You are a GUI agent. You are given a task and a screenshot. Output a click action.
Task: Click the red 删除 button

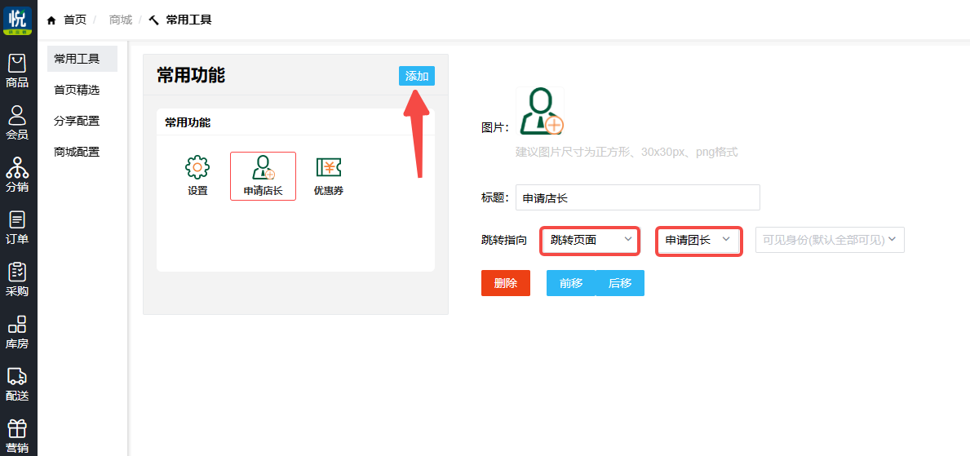point(506,283)
